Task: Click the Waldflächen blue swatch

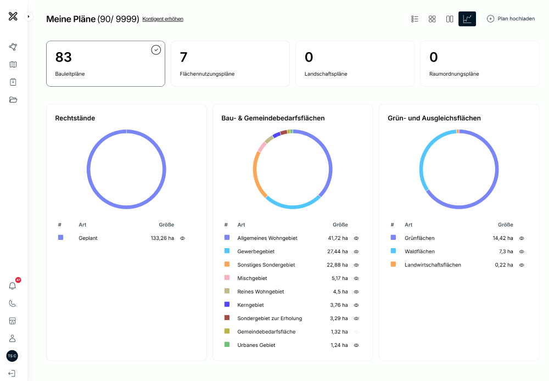Action: pos(393,251)
